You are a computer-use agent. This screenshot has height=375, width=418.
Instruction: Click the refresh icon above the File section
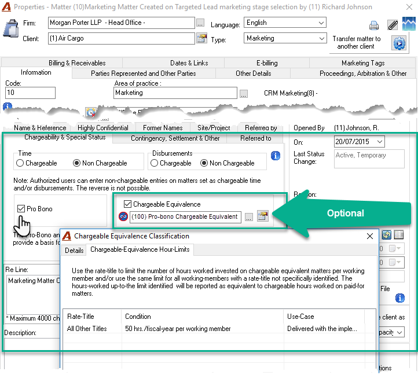pyautogui.click(x=387, y=235)
